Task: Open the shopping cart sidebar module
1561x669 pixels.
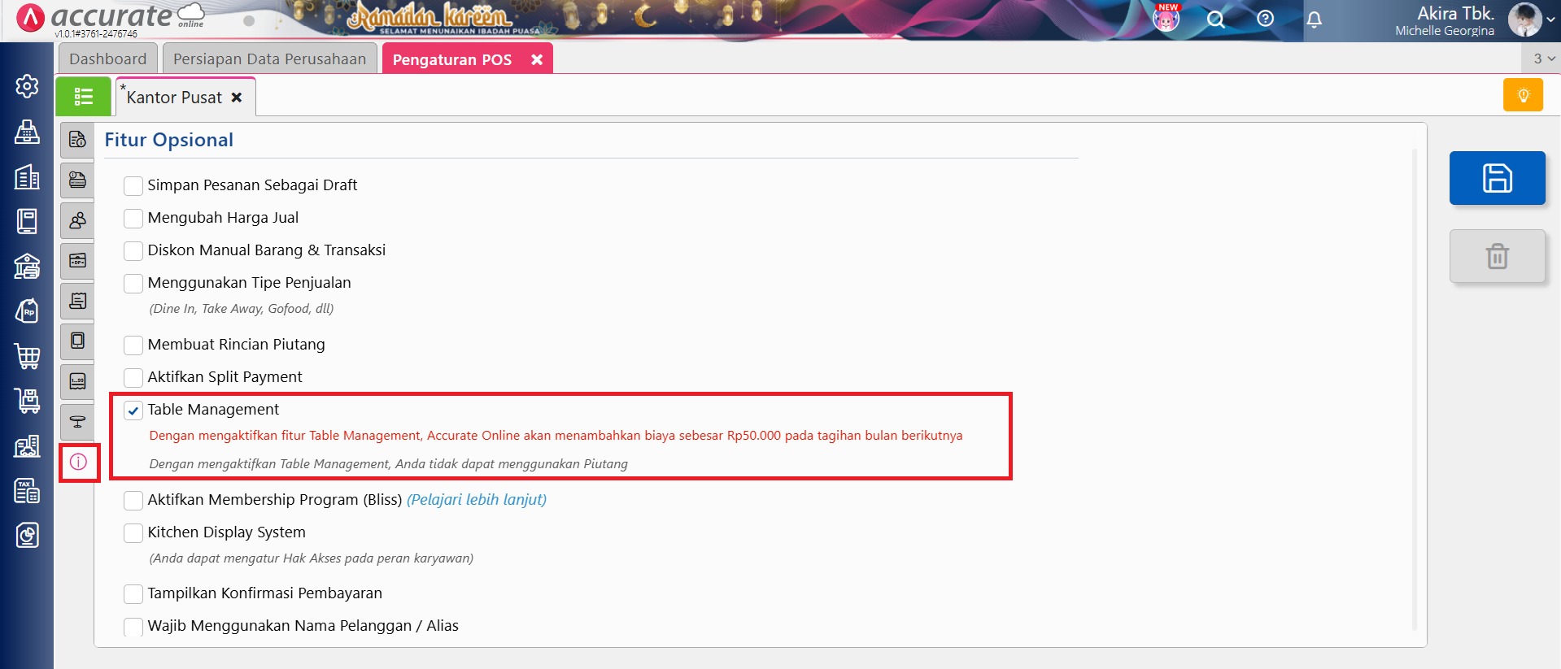Action: (x=27, y=355)
